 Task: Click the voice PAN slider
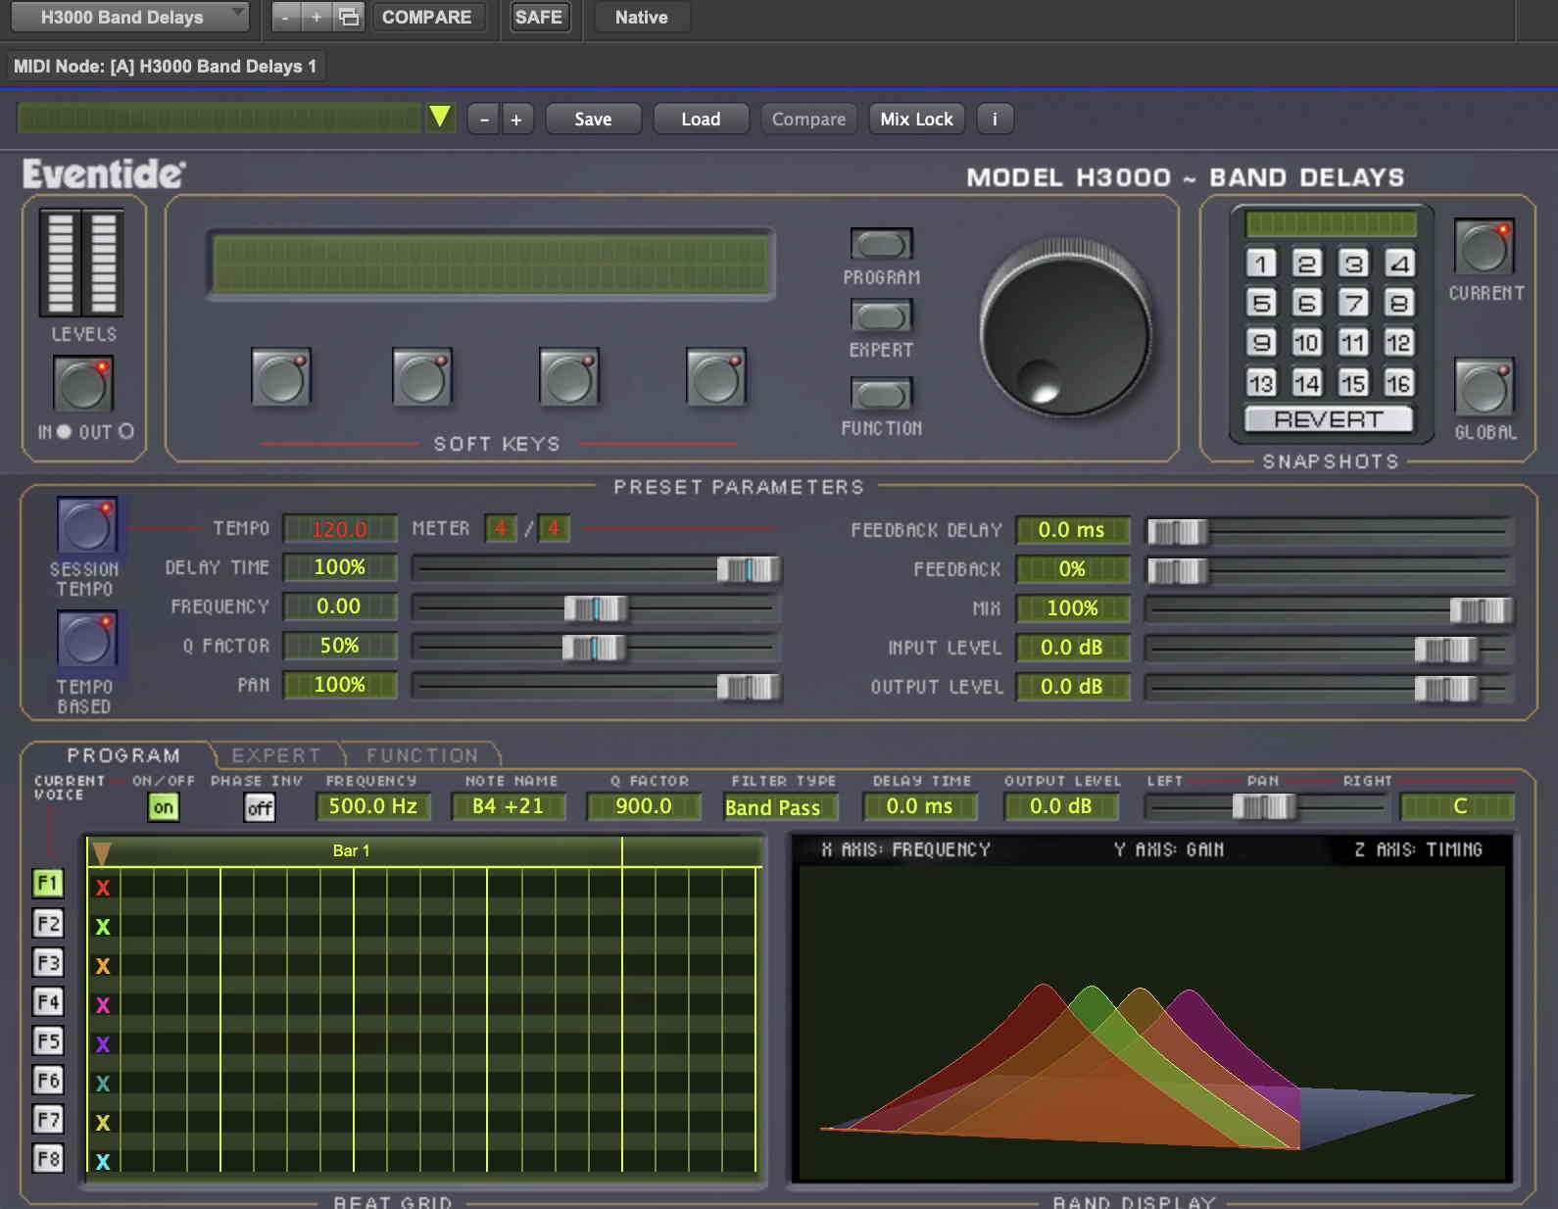coord(1266,807)
